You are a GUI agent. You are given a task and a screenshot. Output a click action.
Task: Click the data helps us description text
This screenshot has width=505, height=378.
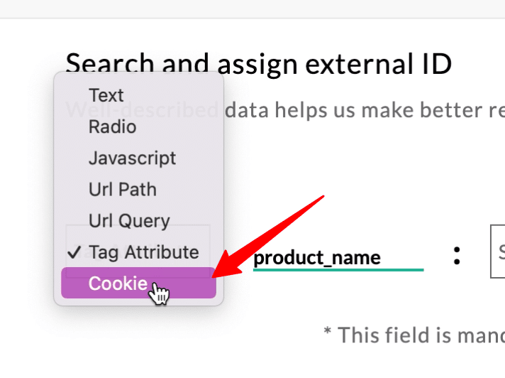(x=365, y=110)
